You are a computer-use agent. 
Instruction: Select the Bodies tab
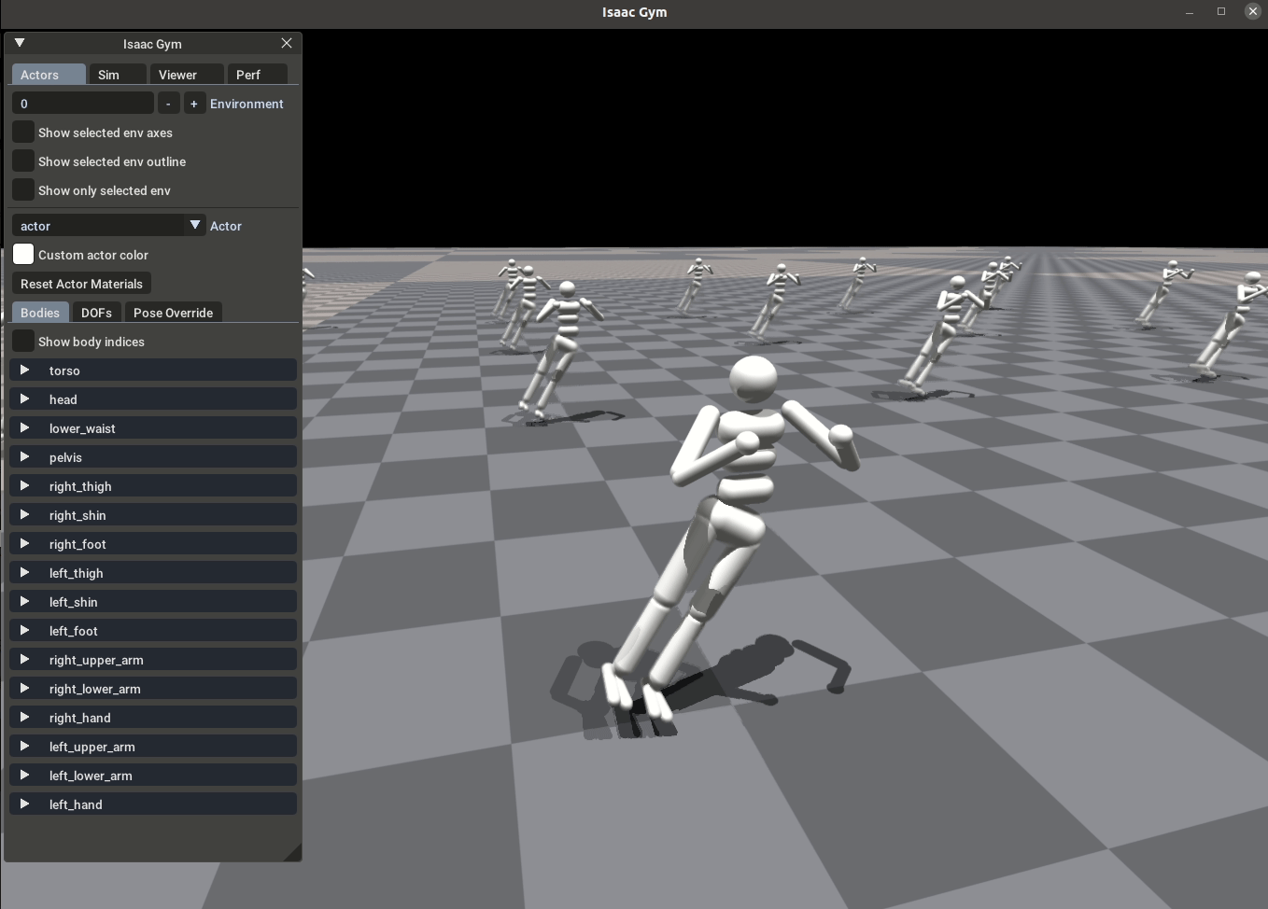pyautogui.click(x=40, y=313)
